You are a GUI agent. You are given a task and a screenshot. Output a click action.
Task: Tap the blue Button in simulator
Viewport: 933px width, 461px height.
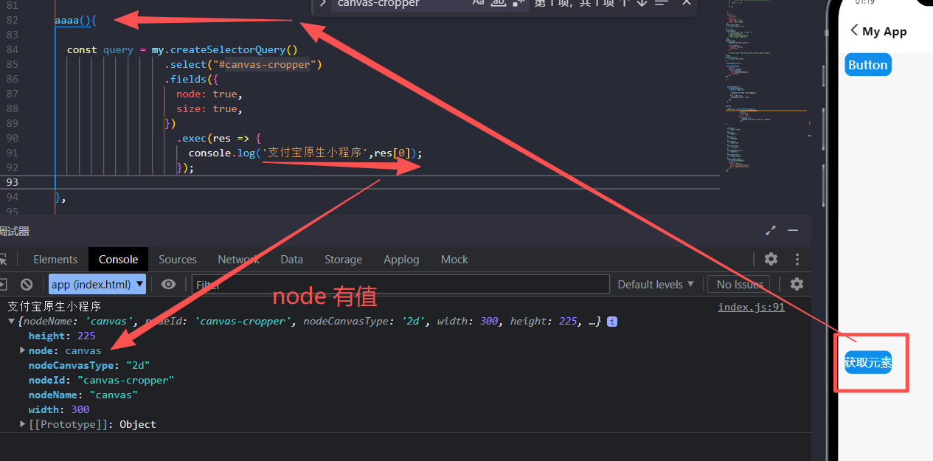[x=868, y=65]
